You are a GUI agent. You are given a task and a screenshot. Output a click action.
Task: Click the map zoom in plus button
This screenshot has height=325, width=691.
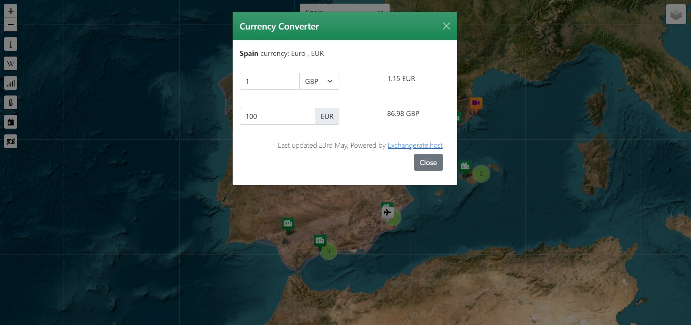11,11
